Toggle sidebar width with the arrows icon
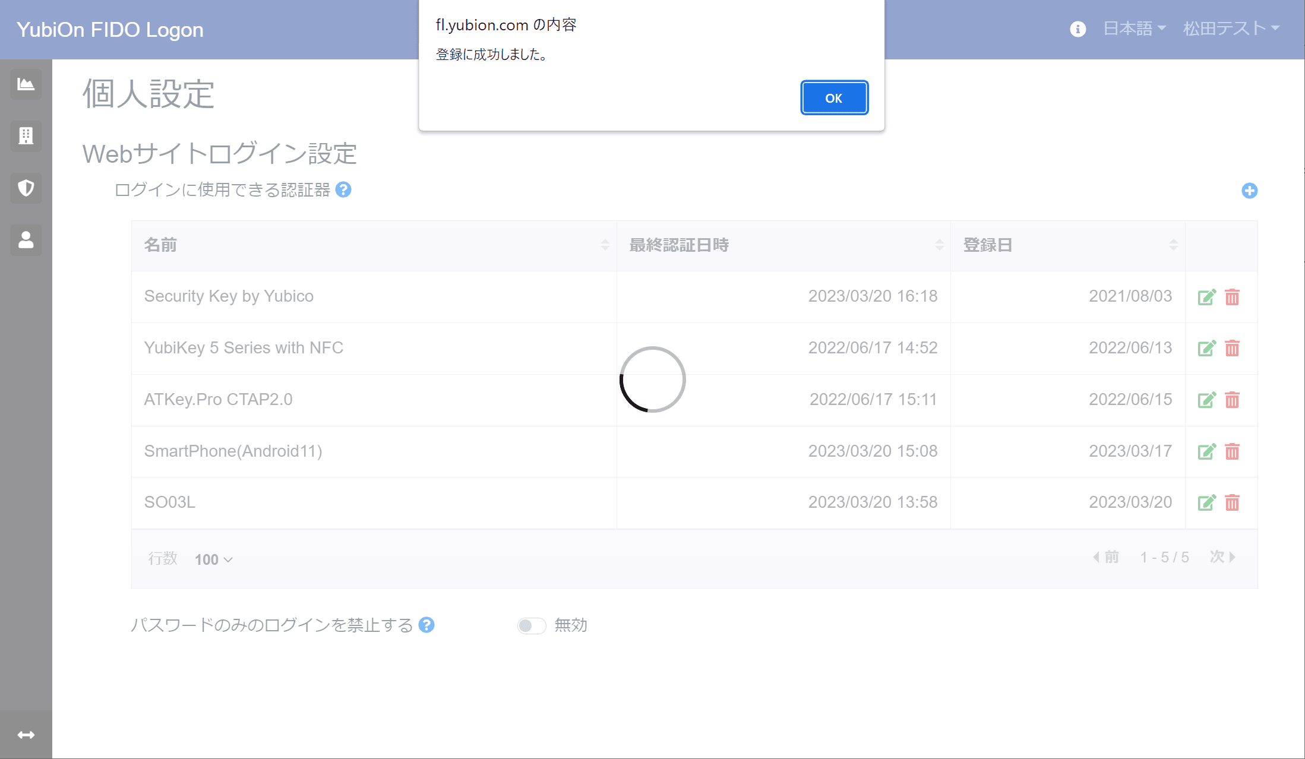Image resolution: width=1305 pixels, height=759 pixels. pyautogui.click(x=26, y=735)
